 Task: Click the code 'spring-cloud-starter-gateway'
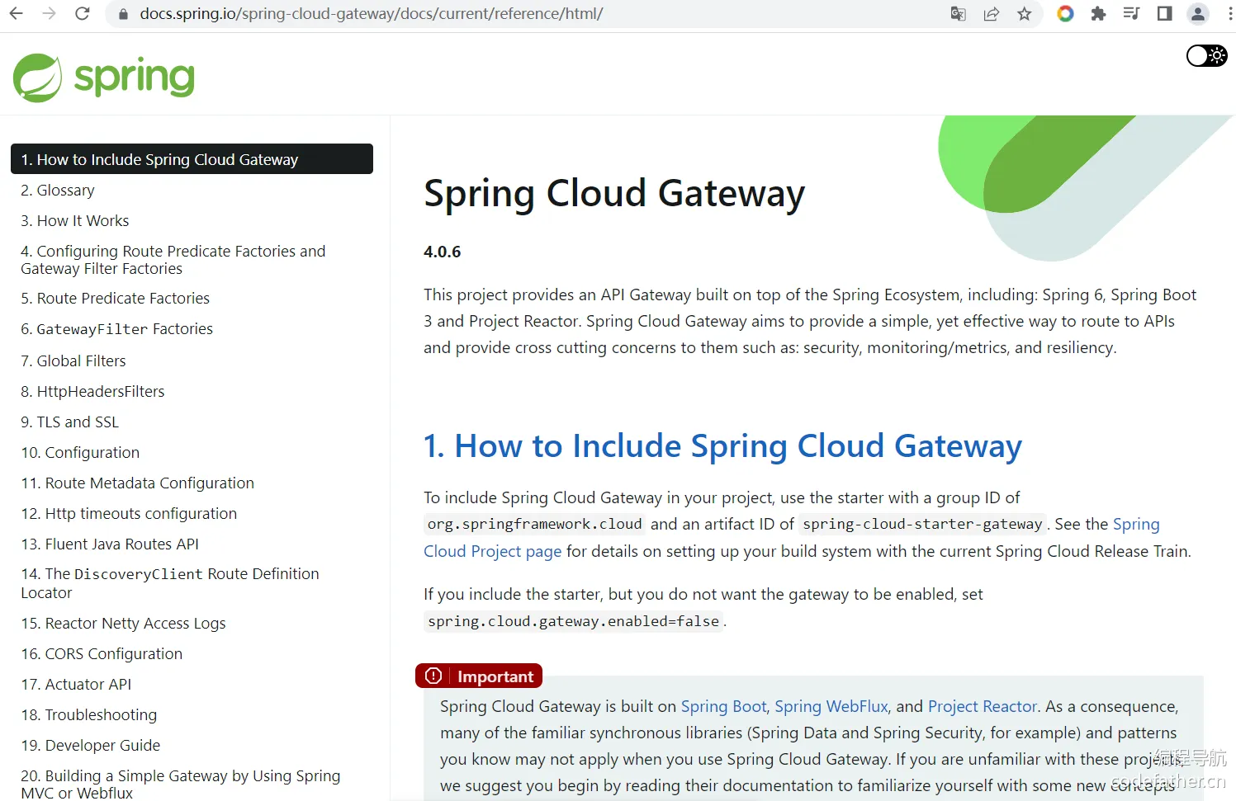[922, 525]
